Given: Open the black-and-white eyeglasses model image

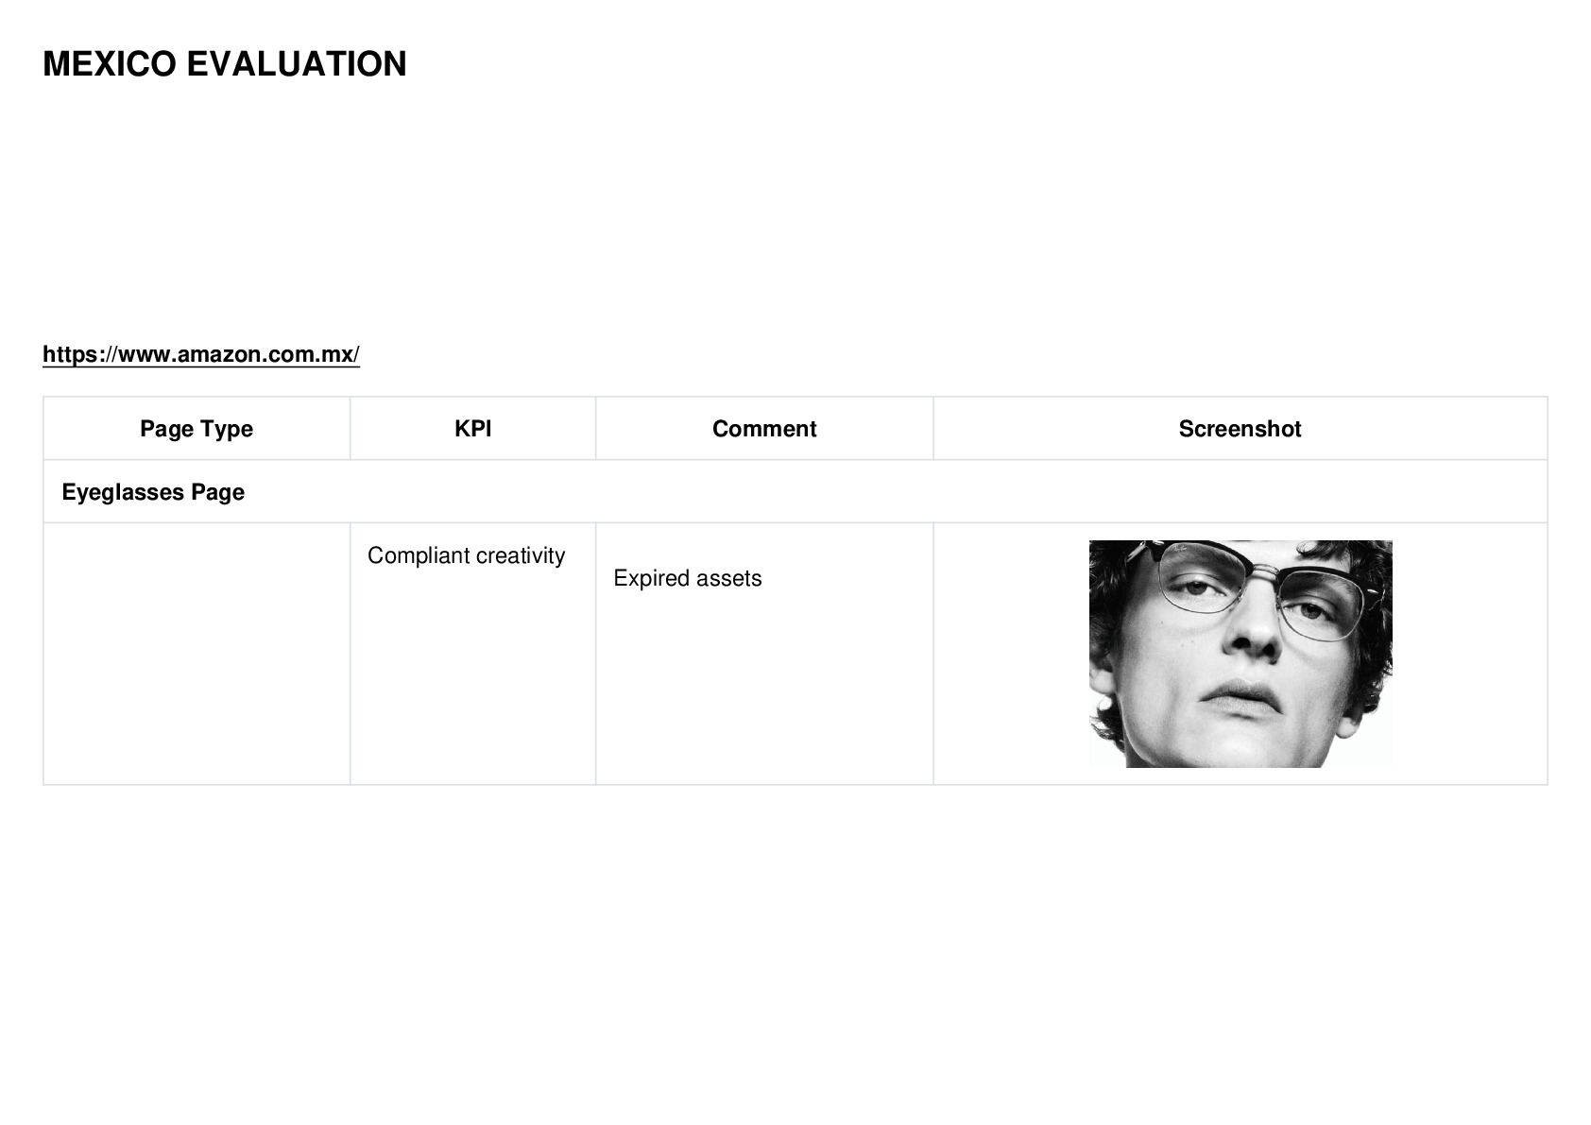Looking at the screenshot, I should pos(1240,654).
